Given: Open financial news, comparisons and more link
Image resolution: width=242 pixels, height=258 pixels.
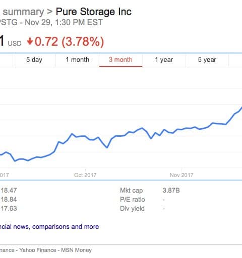Looking at the screenshot, I should pos(49,227).
